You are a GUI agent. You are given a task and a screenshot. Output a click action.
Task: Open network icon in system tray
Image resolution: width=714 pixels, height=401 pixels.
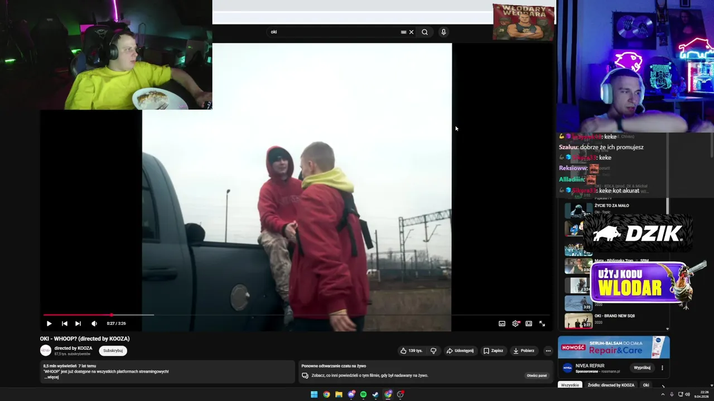(x=680, y=394)
